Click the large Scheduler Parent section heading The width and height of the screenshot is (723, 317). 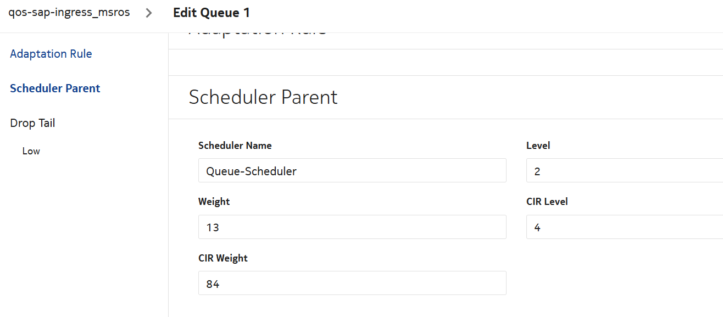[x=263, y=97]
